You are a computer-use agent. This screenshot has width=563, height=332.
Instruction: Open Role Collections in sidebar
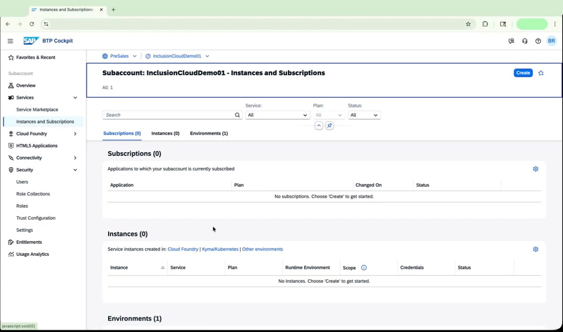33,194
